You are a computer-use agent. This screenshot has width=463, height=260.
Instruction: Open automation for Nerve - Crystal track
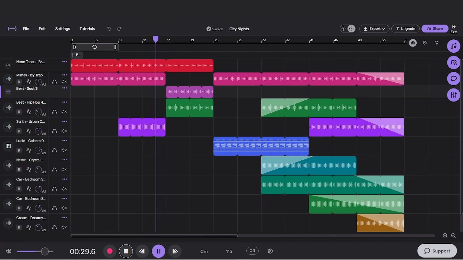pyautogui.click(x=29, y=170)
